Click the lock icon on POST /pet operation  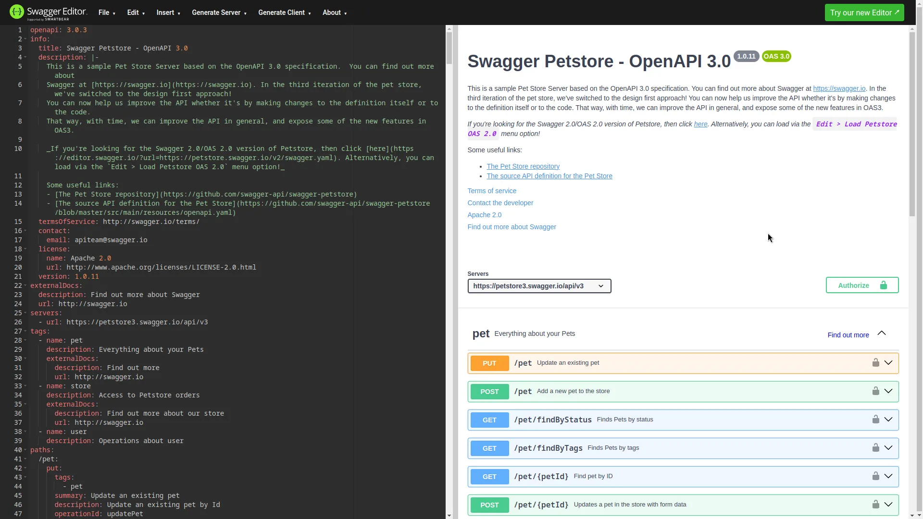pos(876,391)
